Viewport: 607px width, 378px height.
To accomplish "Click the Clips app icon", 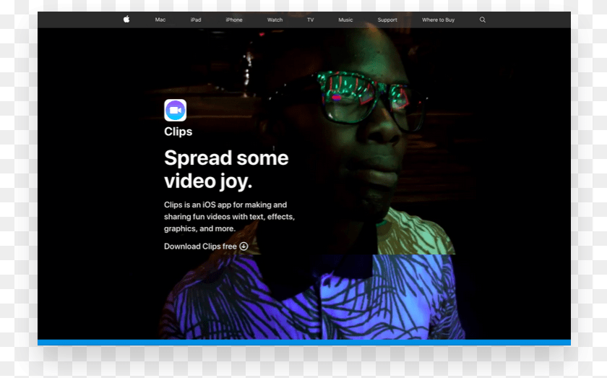I will 176,111.
